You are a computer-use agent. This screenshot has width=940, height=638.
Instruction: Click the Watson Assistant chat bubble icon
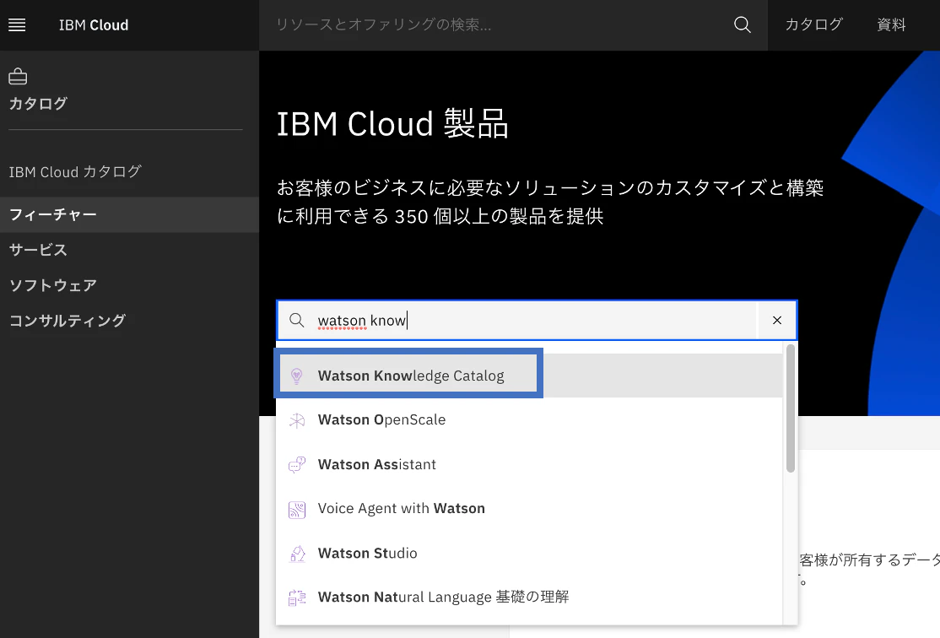(297, 465)
